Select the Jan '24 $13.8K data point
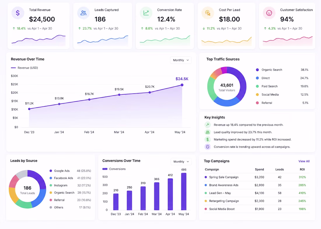 pos(59,104)
